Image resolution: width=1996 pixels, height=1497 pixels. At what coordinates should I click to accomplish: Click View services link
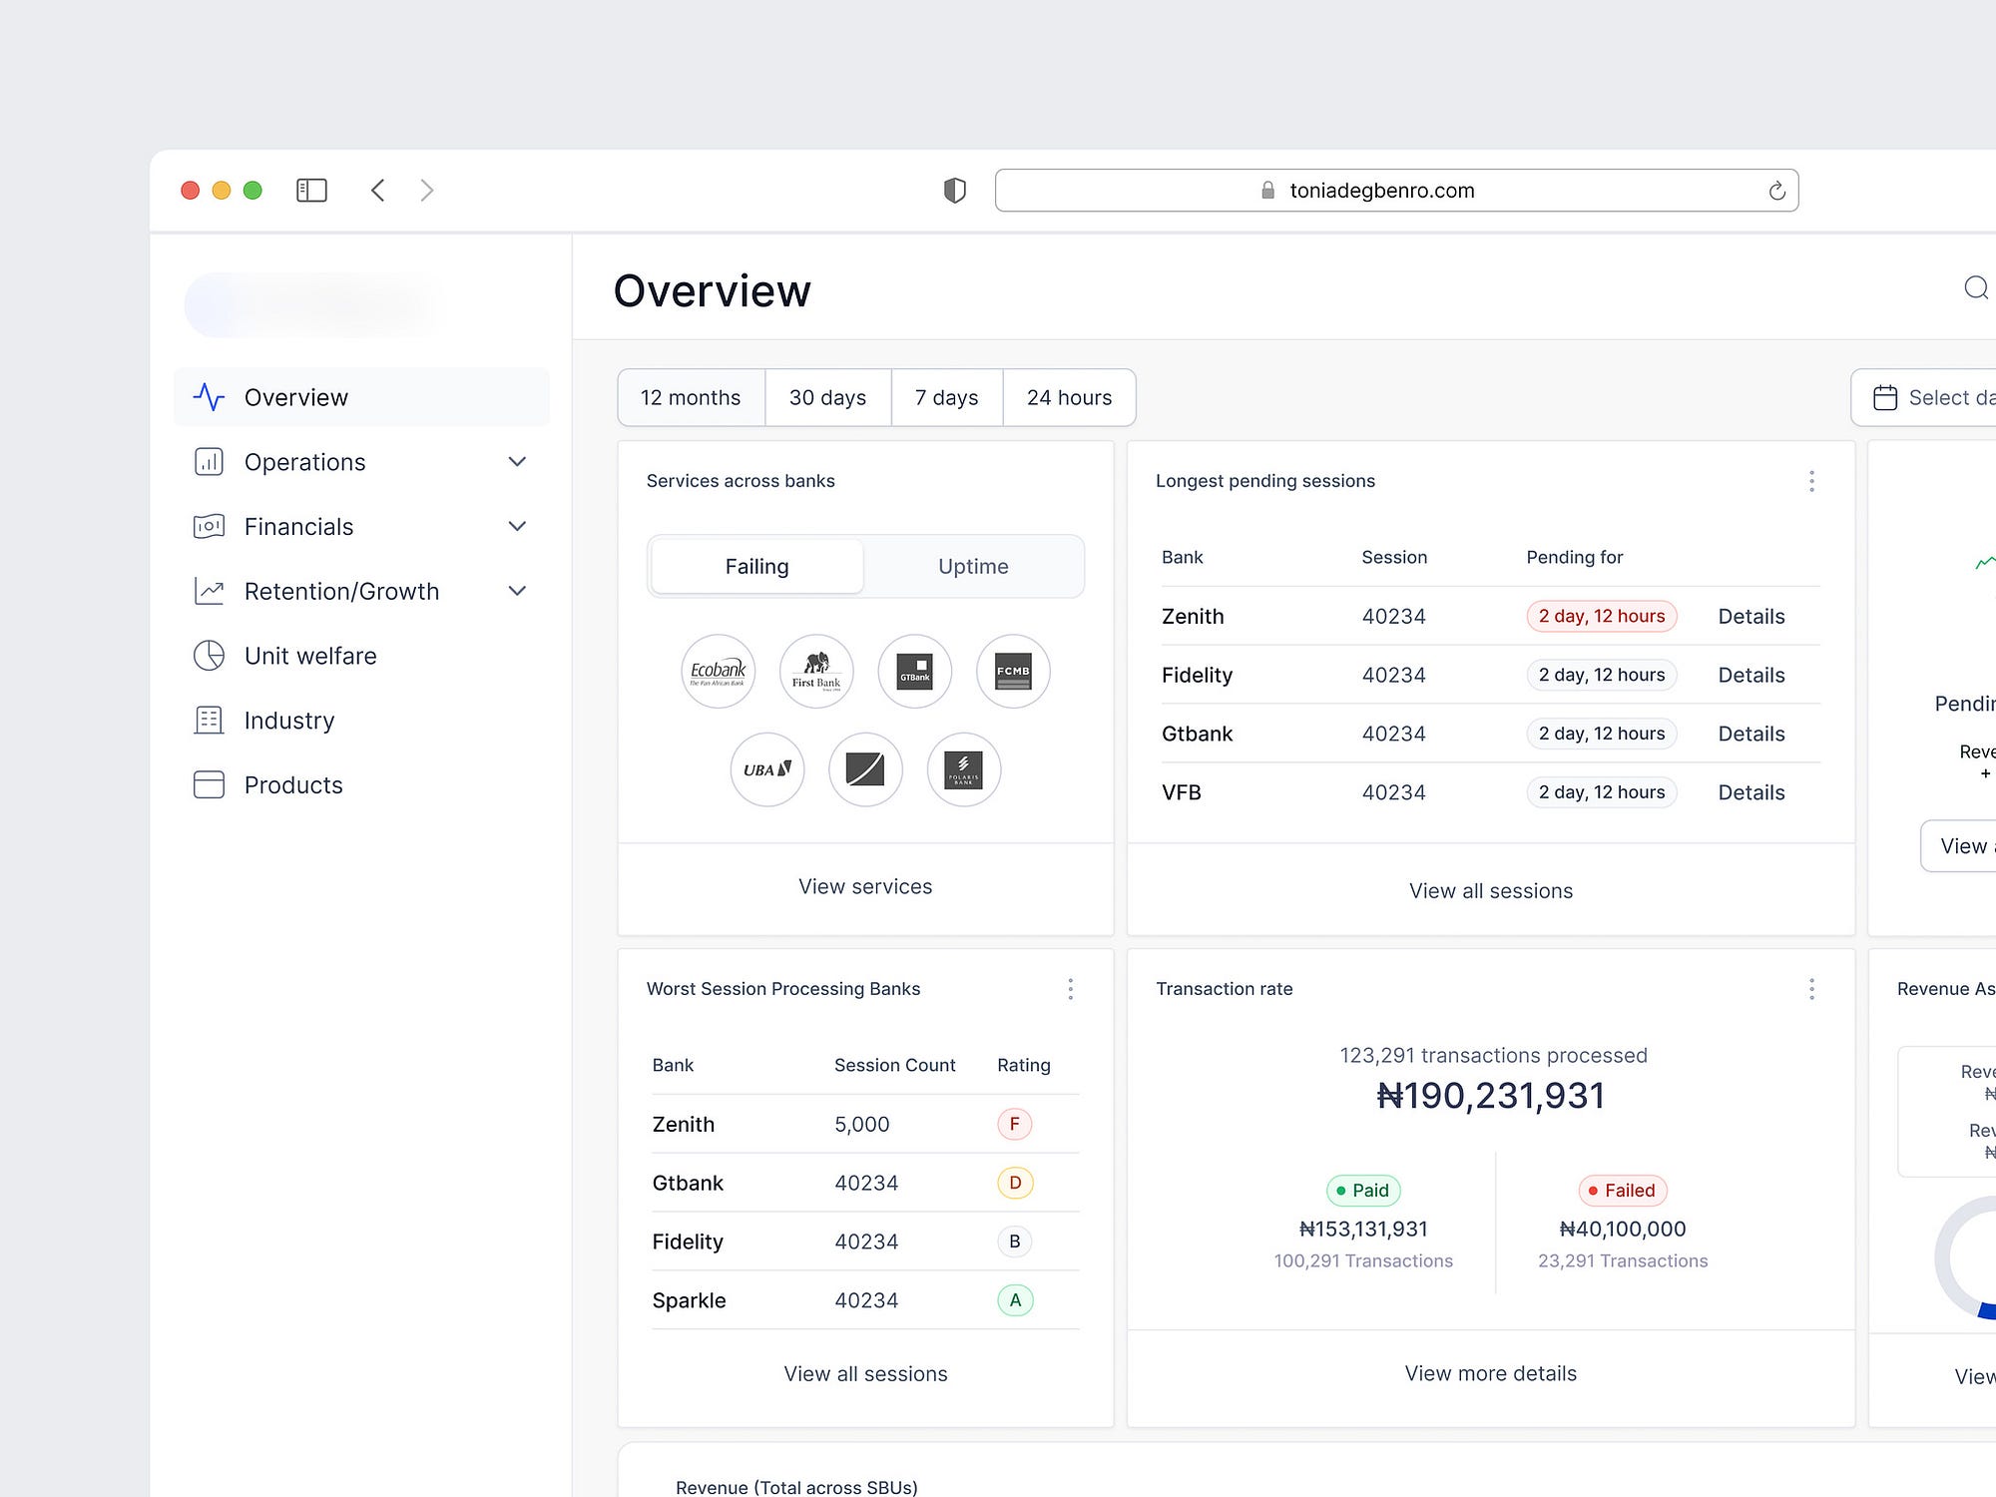[865, 887]
